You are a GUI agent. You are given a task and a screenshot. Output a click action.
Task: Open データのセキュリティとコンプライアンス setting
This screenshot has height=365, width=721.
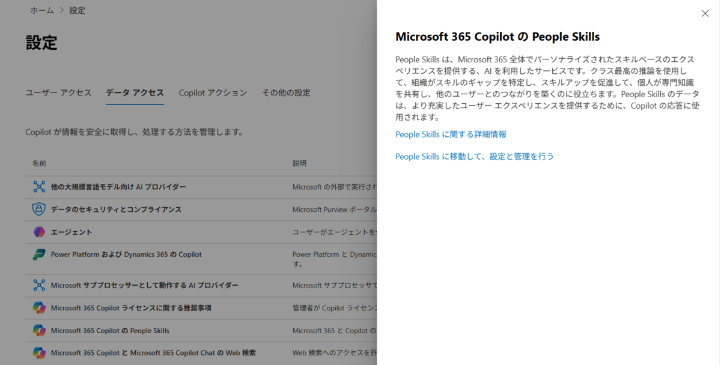click(116, 210)
